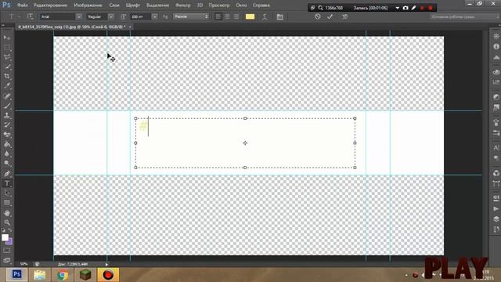This screenshot has height=282, width=501.
Task: Open the Regular font style dropdown
Action: point(111,16)
